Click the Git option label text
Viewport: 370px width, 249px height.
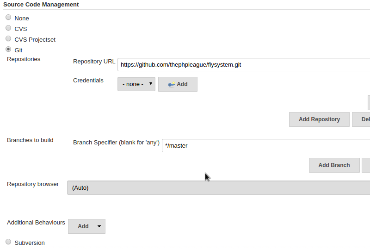pyautogui.click(x=18, y=50)
